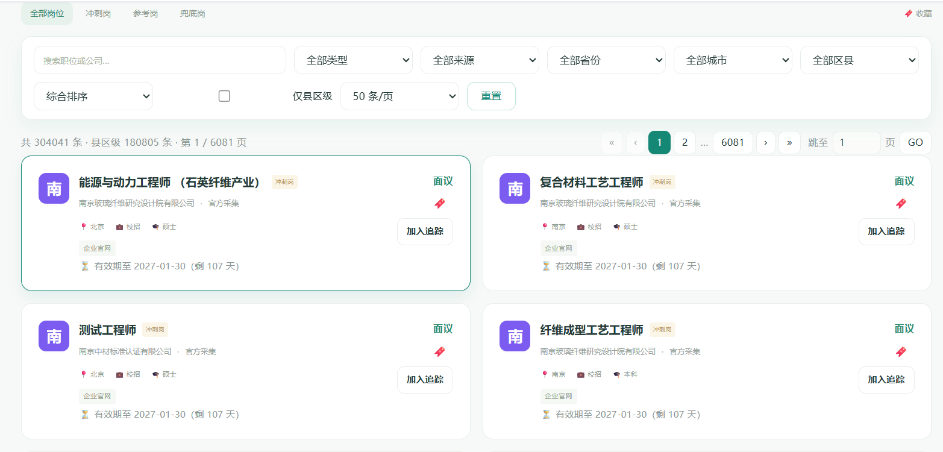This screenshot has height=452, width=943.
Task: Click the bookmark icon on 纤维成型工艺工程师 card
Action: click(x=901, y=352)
